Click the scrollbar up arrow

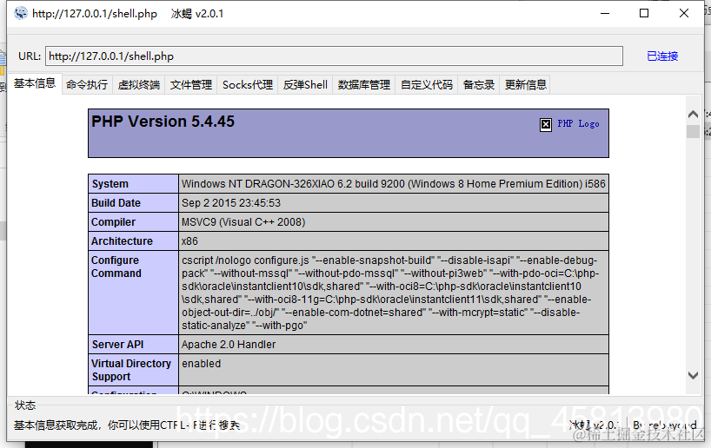pos(693,114)
